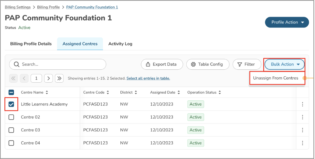Switch to Billing Profile Details tab
315x159 pixels.
31,44
